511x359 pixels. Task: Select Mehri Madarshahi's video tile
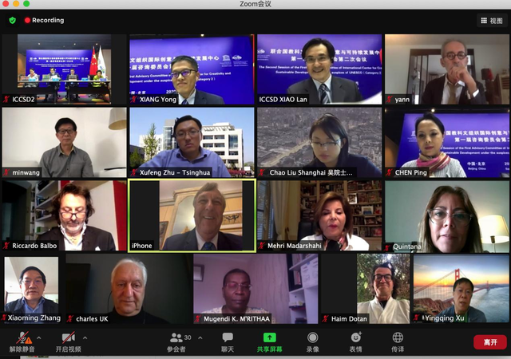[319, 215]
